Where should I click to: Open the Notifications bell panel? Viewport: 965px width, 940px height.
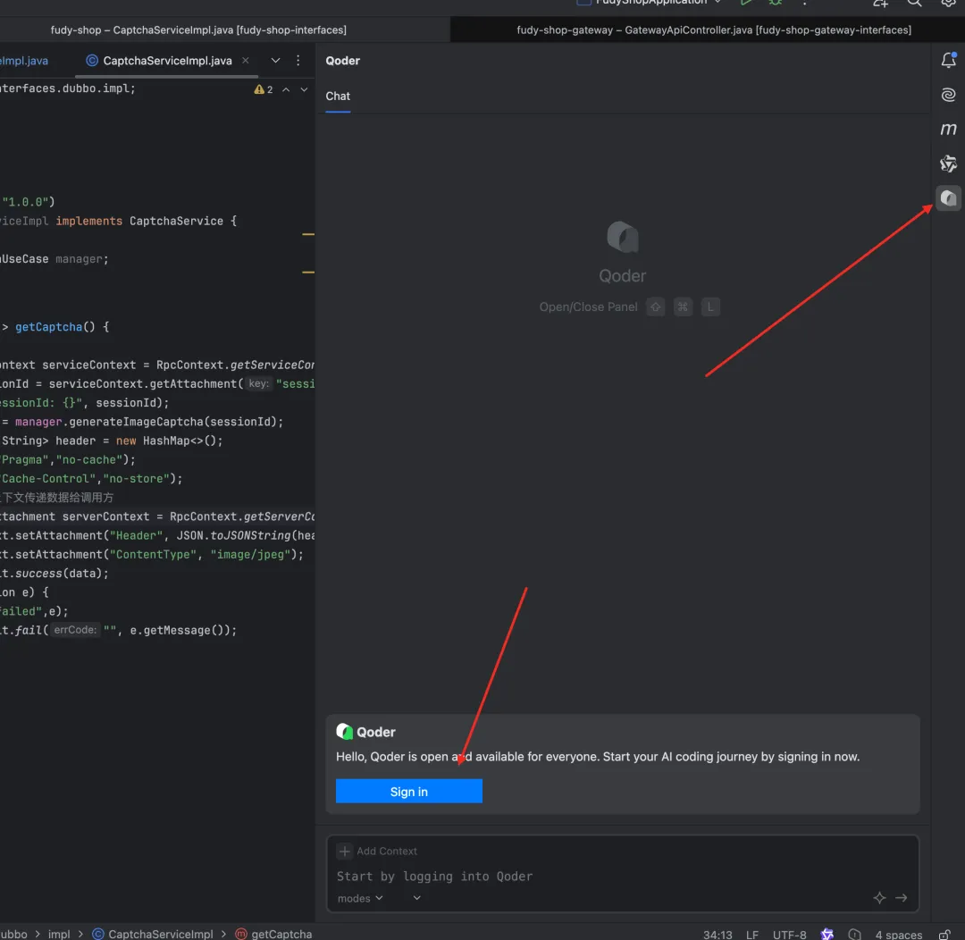(x=948, y=60)
